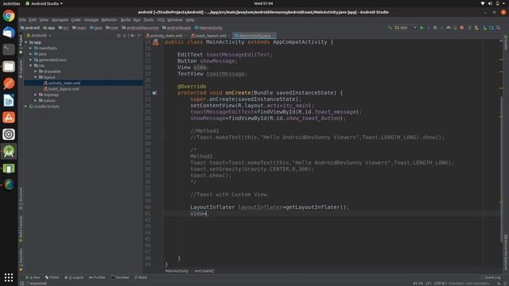Toggle the Gradle side tab
This screenshot has width=509, height=286.
pos(506,42)
